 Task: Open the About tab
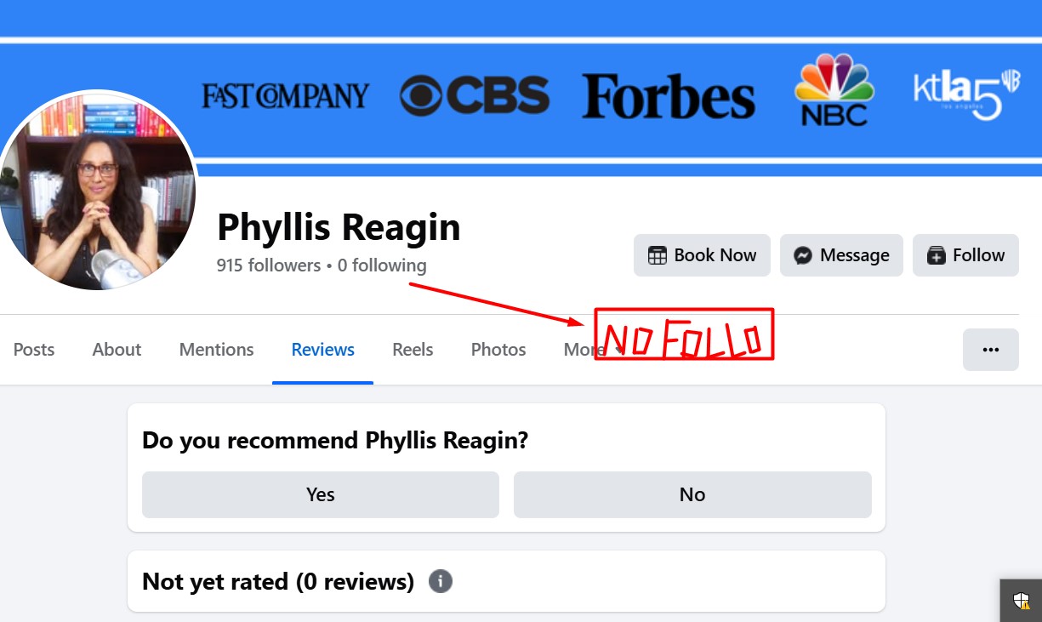117,350
